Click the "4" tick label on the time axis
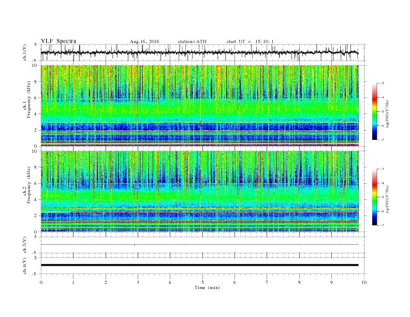 (170, 282)
